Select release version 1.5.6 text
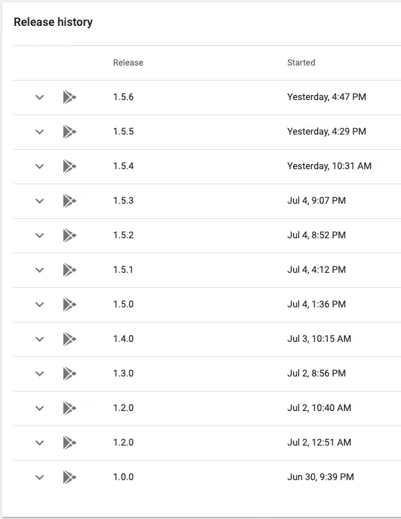The image size is (401, 519). click(x=123, y=97)
